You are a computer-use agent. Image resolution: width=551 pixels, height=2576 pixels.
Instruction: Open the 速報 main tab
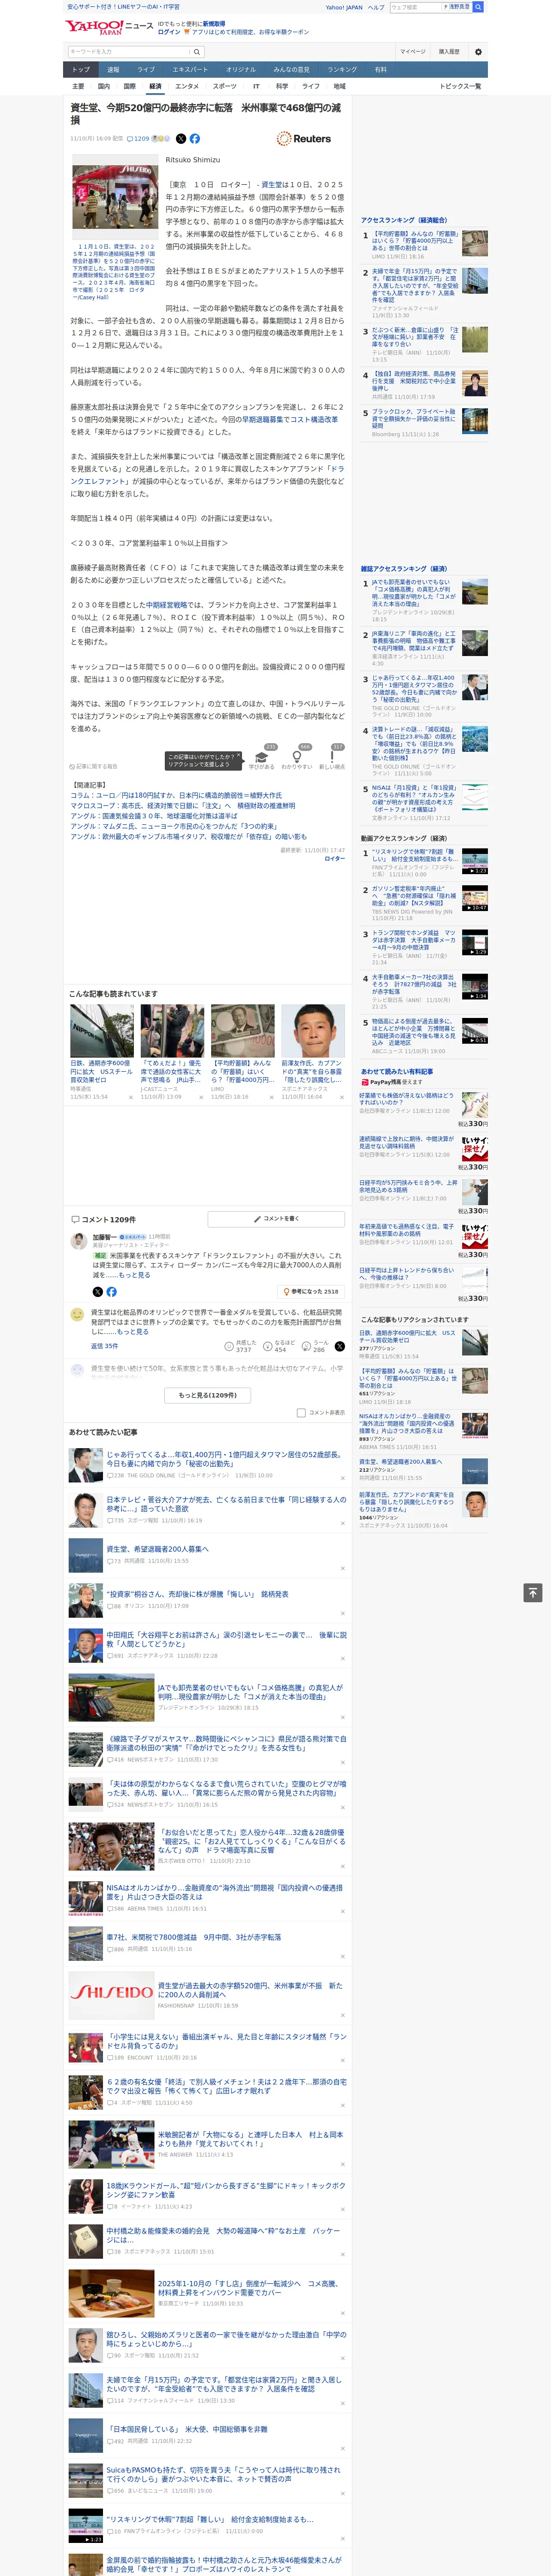[x=113, y=70]
